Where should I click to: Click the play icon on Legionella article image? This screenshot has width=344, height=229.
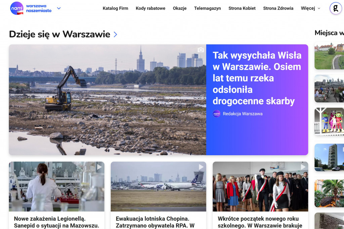99,167
